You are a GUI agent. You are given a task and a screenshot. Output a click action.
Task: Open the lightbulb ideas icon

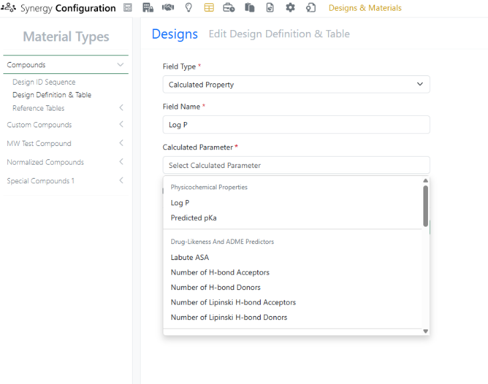[188, 7]
